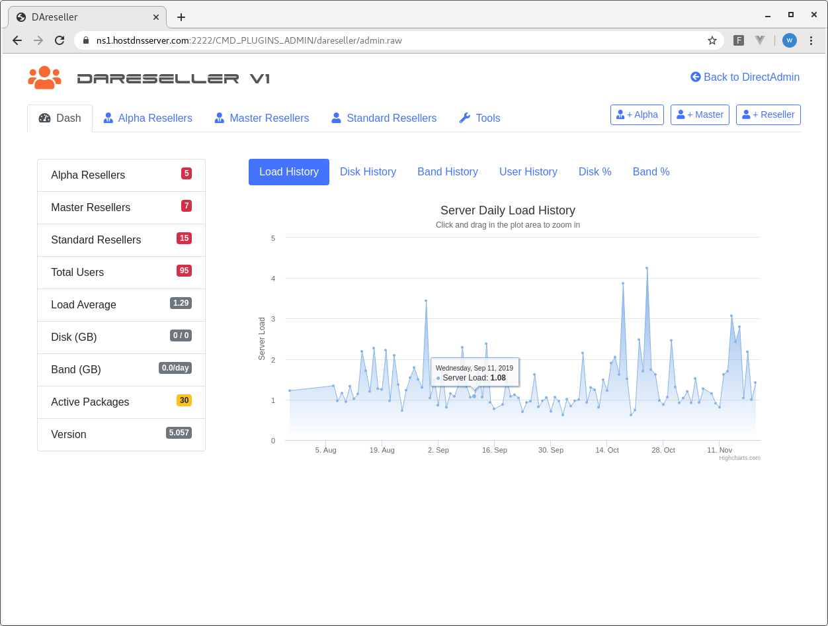Bookmark this page with the star icon
The width and height of the screenshot is (828, 626).
pyautogui.click(x=712, y=40)
